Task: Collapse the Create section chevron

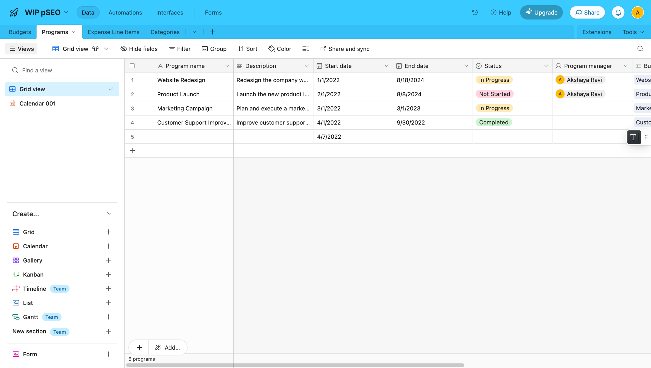Action: point(109,214)
